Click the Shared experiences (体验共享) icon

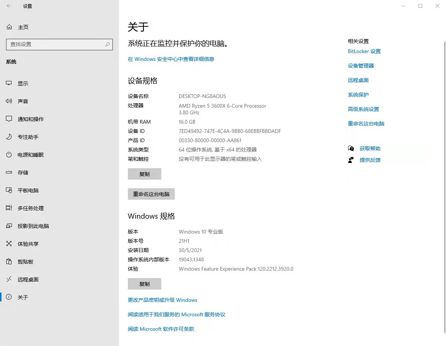[9, 244]
